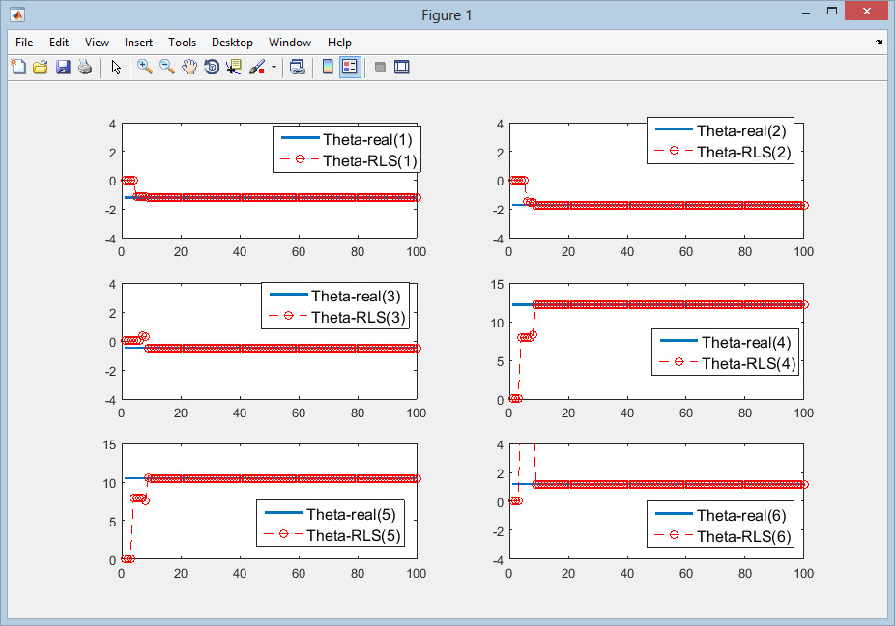Open the Tools menu

pyautogui.click(x=182, y=43)
